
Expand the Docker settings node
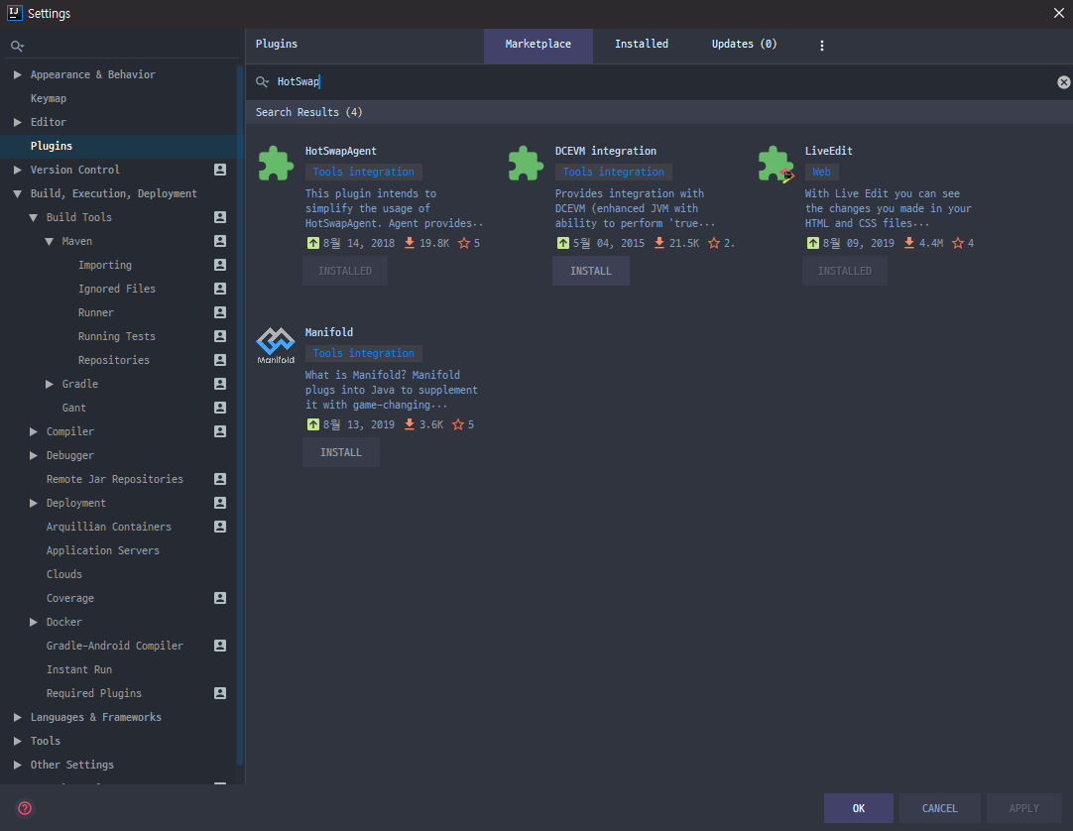34,622
